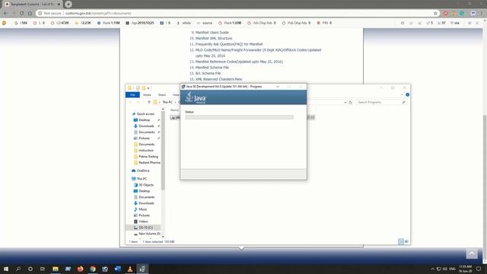Reload the Chrome page
Screen dimensions: 487x274
pyautogui.click(x=22, y=14)
